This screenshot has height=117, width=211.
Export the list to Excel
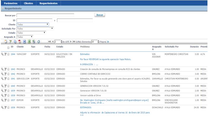click(x=29, y=42)
